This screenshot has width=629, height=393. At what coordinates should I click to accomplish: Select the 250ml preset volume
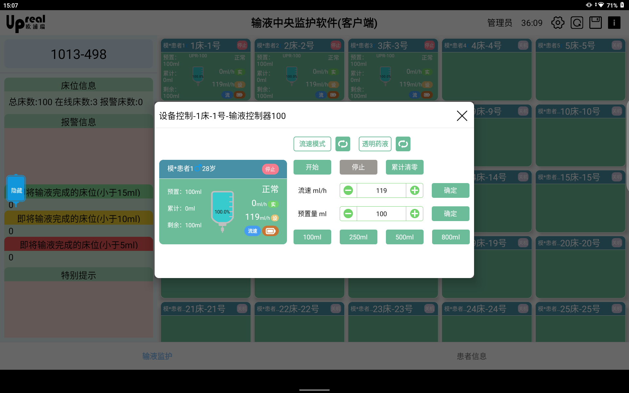(x=358, y=237)
